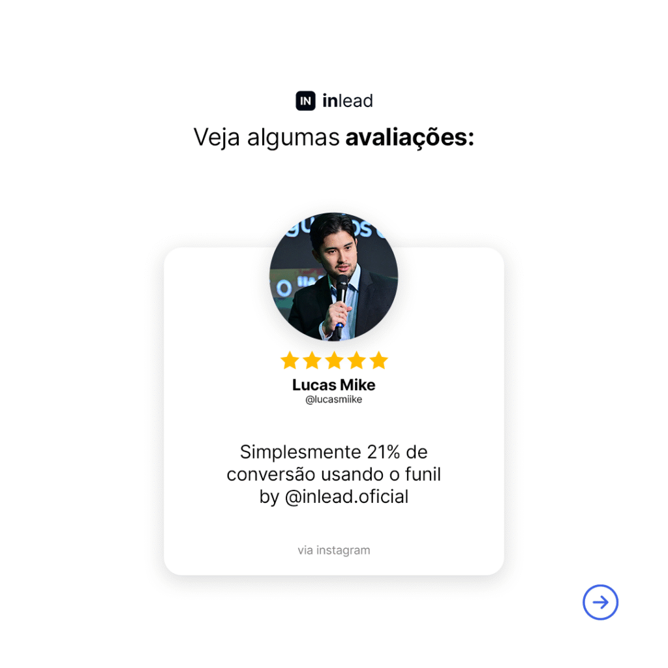Click the 21% figure in review
The height and width of the screenshot is (668, 668).
(384, 452)
